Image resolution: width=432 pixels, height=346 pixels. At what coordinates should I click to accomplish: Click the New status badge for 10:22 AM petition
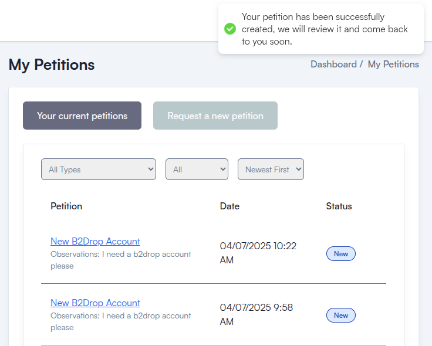pyautogui.click(x=341, y=254)
